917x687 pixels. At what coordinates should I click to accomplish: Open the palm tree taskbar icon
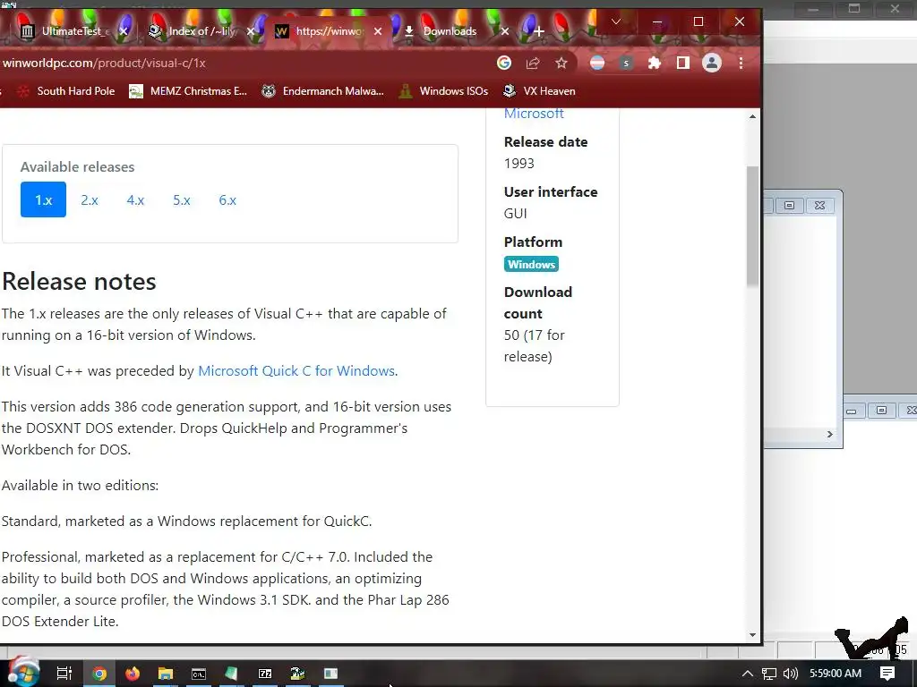(x=297, y=674)
